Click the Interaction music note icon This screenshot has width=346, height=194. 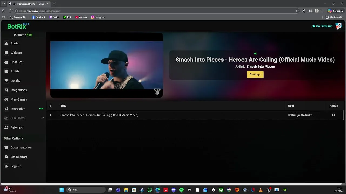point(6,109)
